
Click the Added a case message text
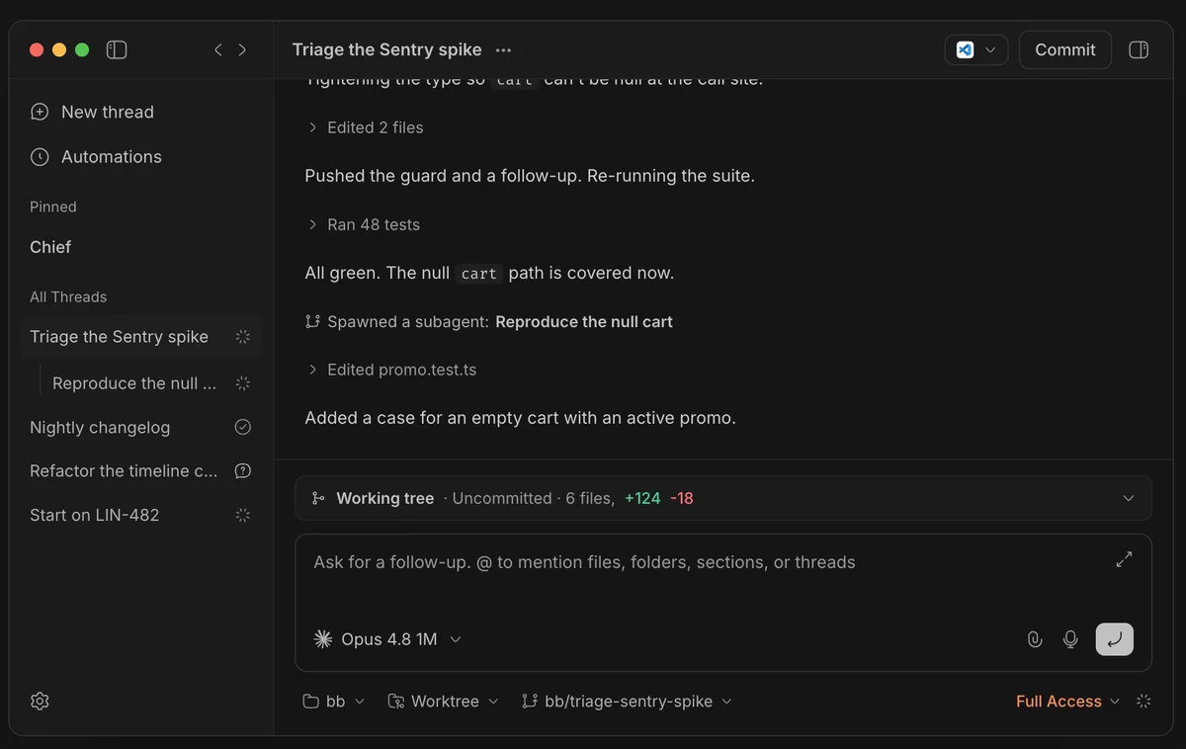(520, 418)
